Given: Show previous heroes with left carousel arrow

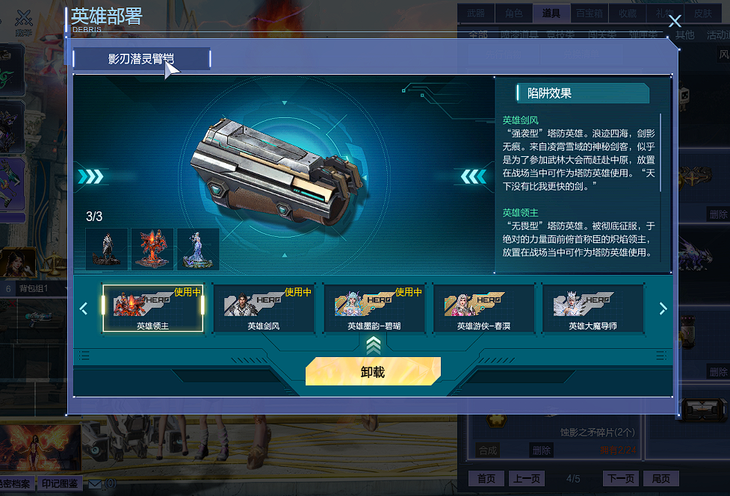Looking at the screenshot, I should coord(84,309).
